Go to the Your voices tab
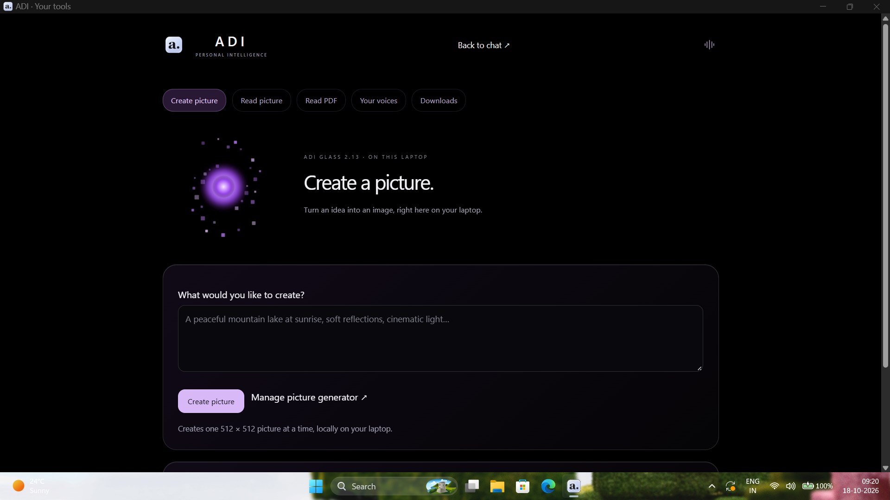890x500 pixels. (379, 100)
